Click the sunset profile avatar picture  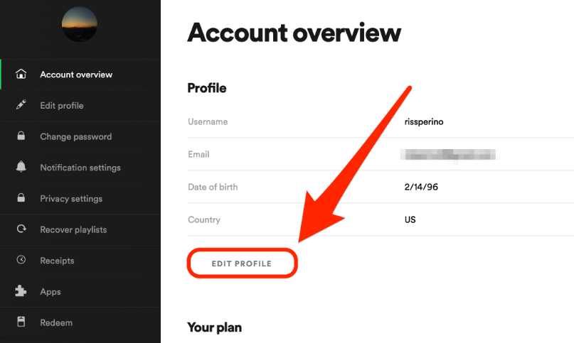(80, 24)
